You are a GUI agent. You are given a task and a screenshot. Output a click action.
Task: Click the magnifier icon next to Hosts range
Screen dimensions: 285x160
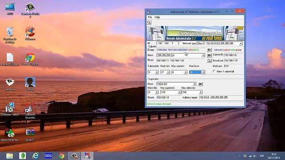(x=209, y=60)
